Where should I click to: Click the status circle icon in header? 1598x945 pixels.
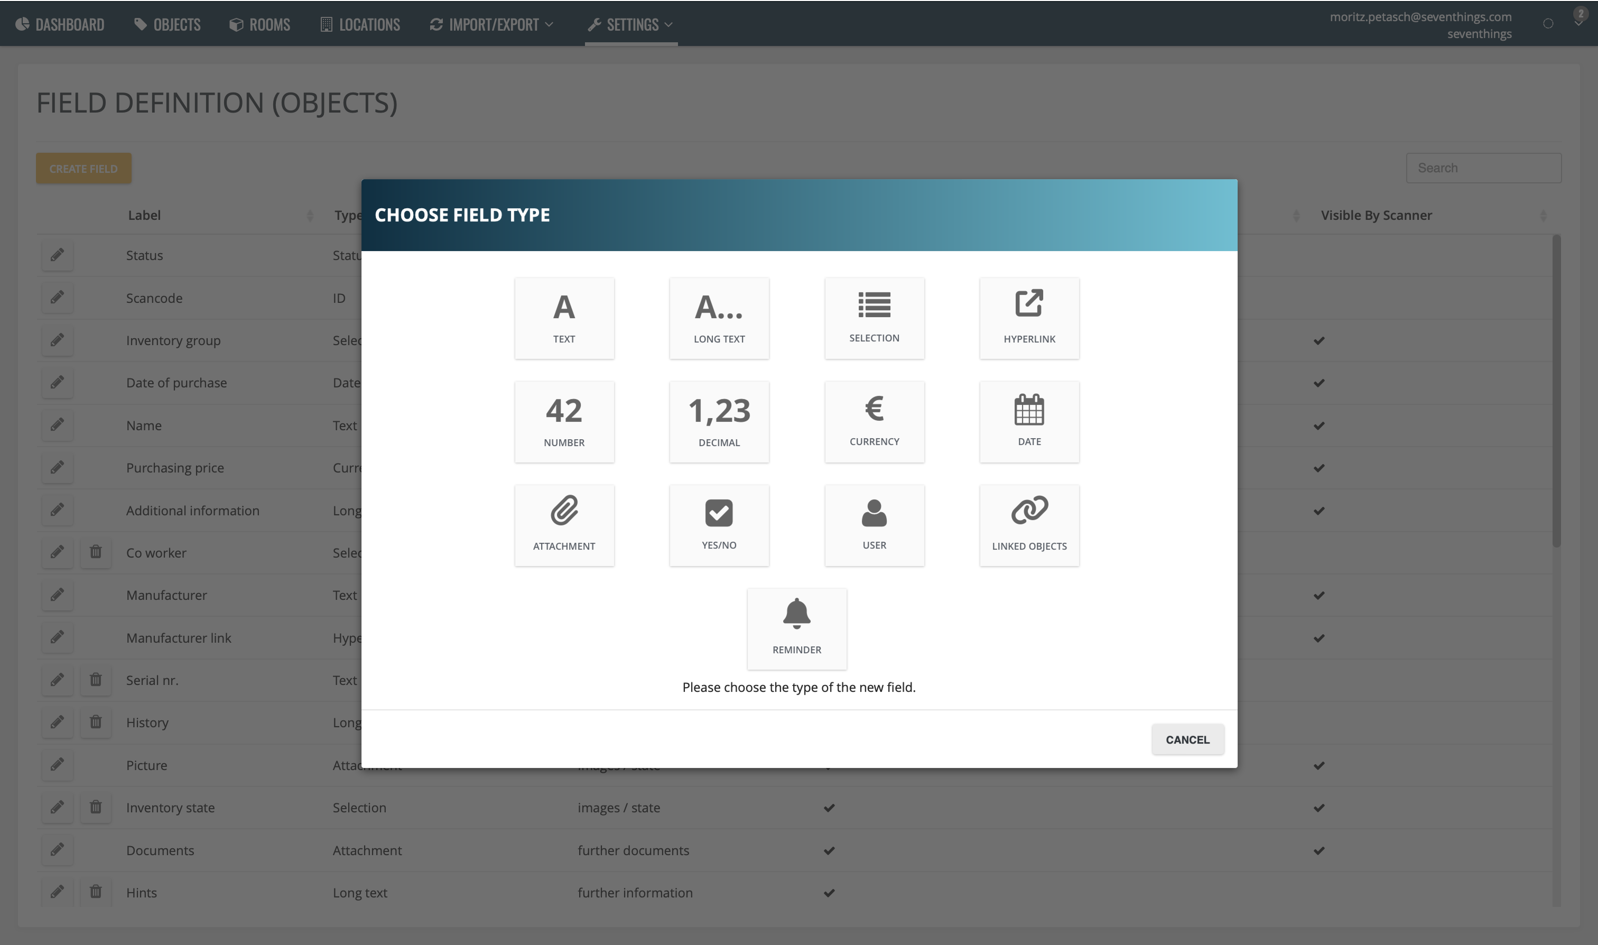pyautogui.click(x=1548, y=24)
